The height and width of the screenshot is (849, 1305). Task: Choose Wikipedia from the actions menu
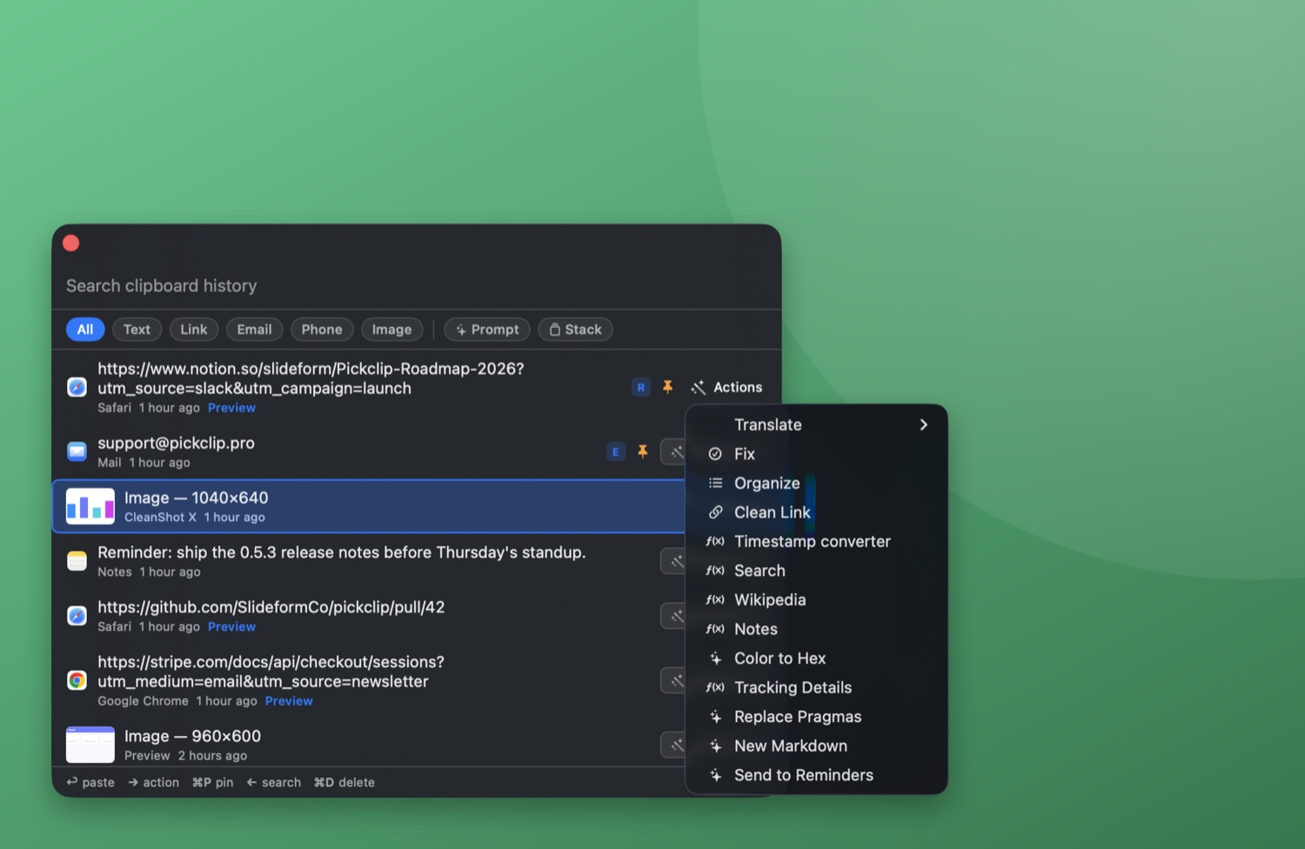pyautogui.click(x=816, y=600)
